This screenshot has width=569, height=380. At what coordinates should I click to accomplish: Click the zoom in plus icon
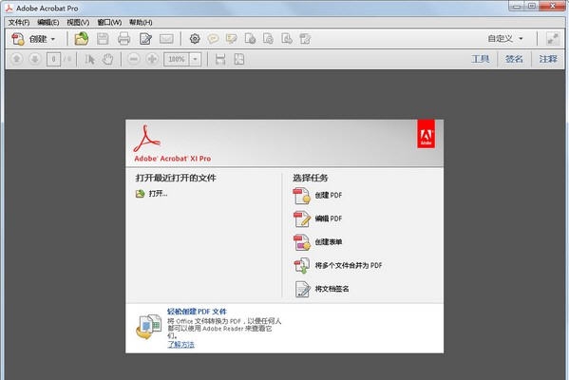[152, 59]
